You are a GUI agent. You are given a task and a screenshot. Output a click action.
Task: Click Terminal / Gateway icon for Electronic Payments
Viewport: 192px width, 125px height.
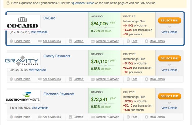(93, 117)
